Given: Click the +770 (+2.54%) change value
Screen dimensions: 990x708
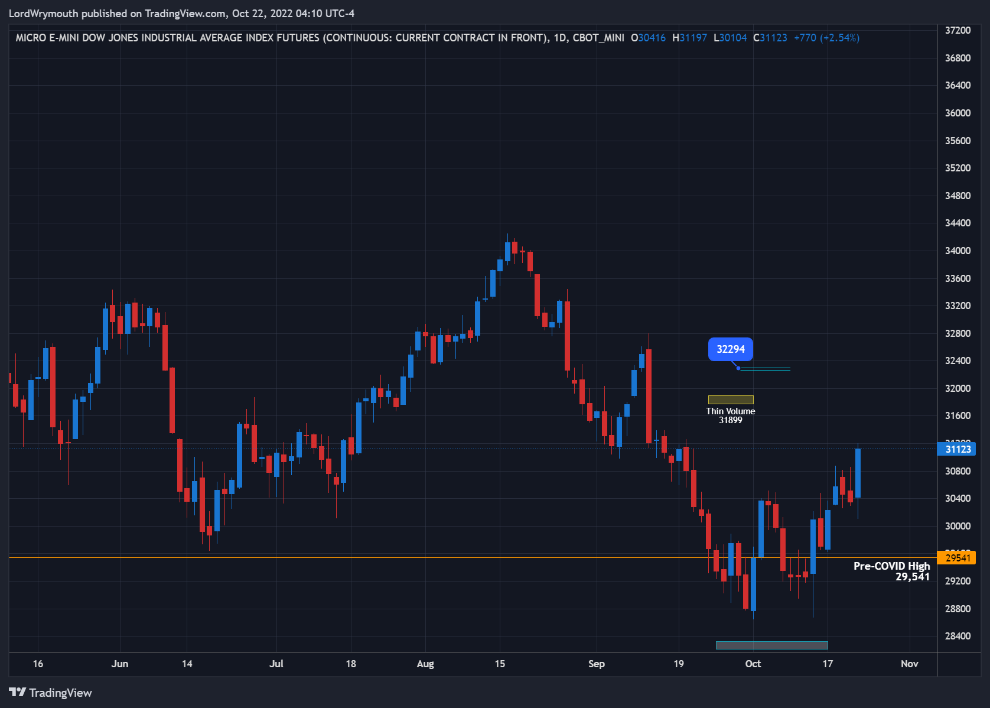Looking at the screenshot, I should coord(826,38).
